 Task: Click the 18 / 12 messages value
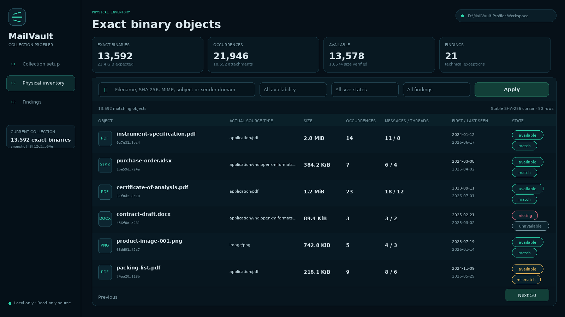tap(394, 192)
